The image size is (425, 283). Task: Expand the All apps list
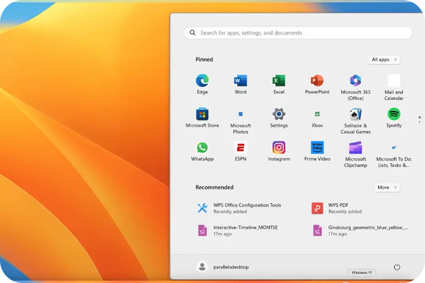384,59
